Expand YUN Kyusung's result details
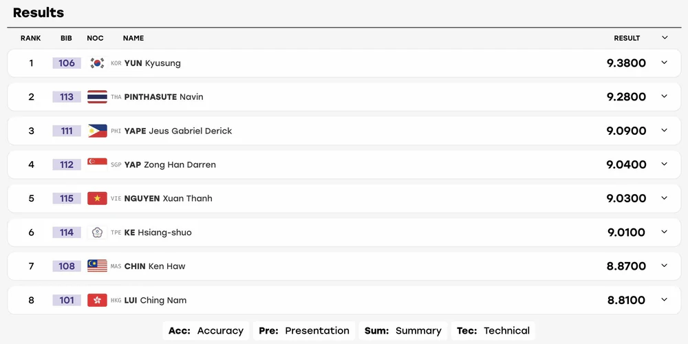The image size is (688, 344). (664, 63)
